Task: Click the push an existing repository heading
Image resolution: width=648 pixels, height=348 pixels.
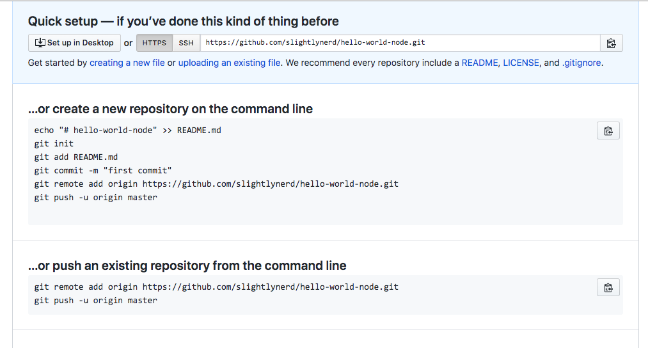Action: point(187,265)
